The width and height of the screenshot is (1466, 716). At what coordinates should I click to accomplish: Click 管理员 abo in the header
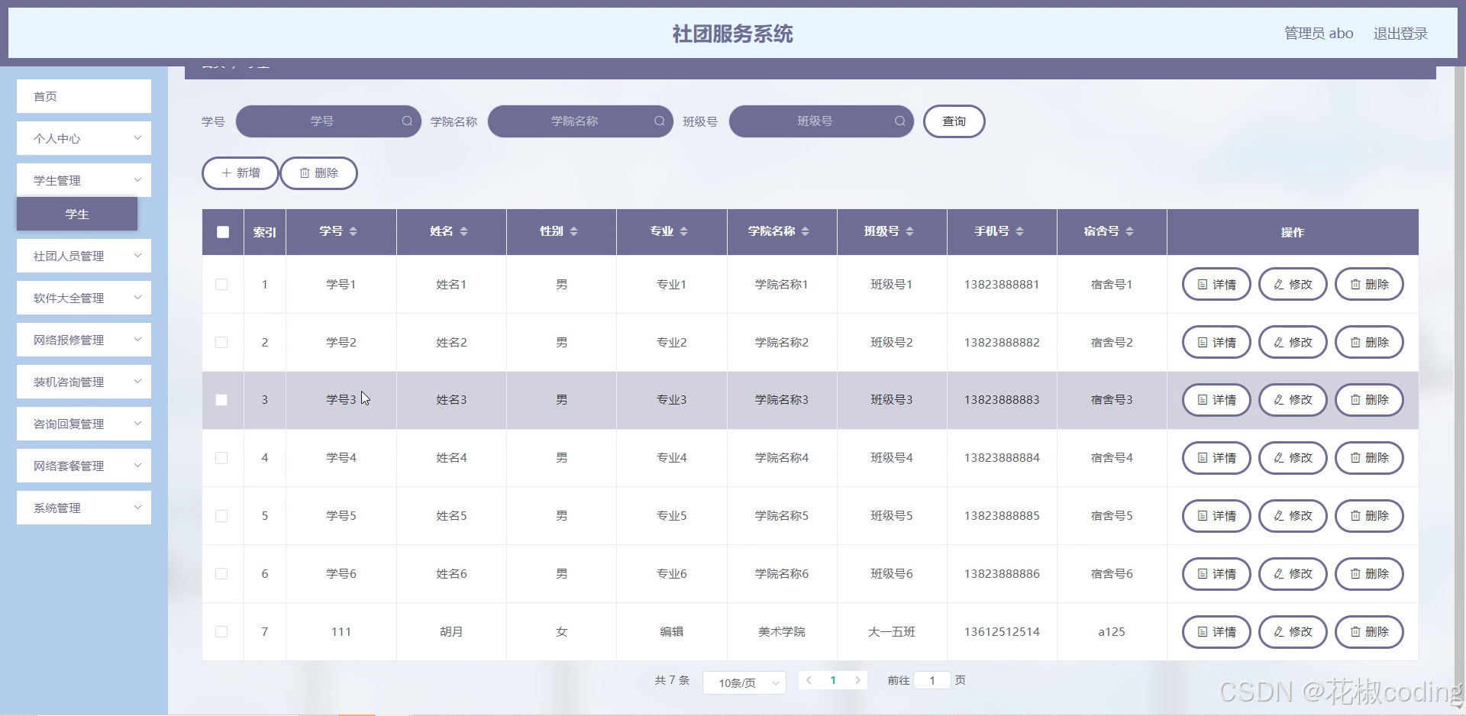tap(1319, 34)
